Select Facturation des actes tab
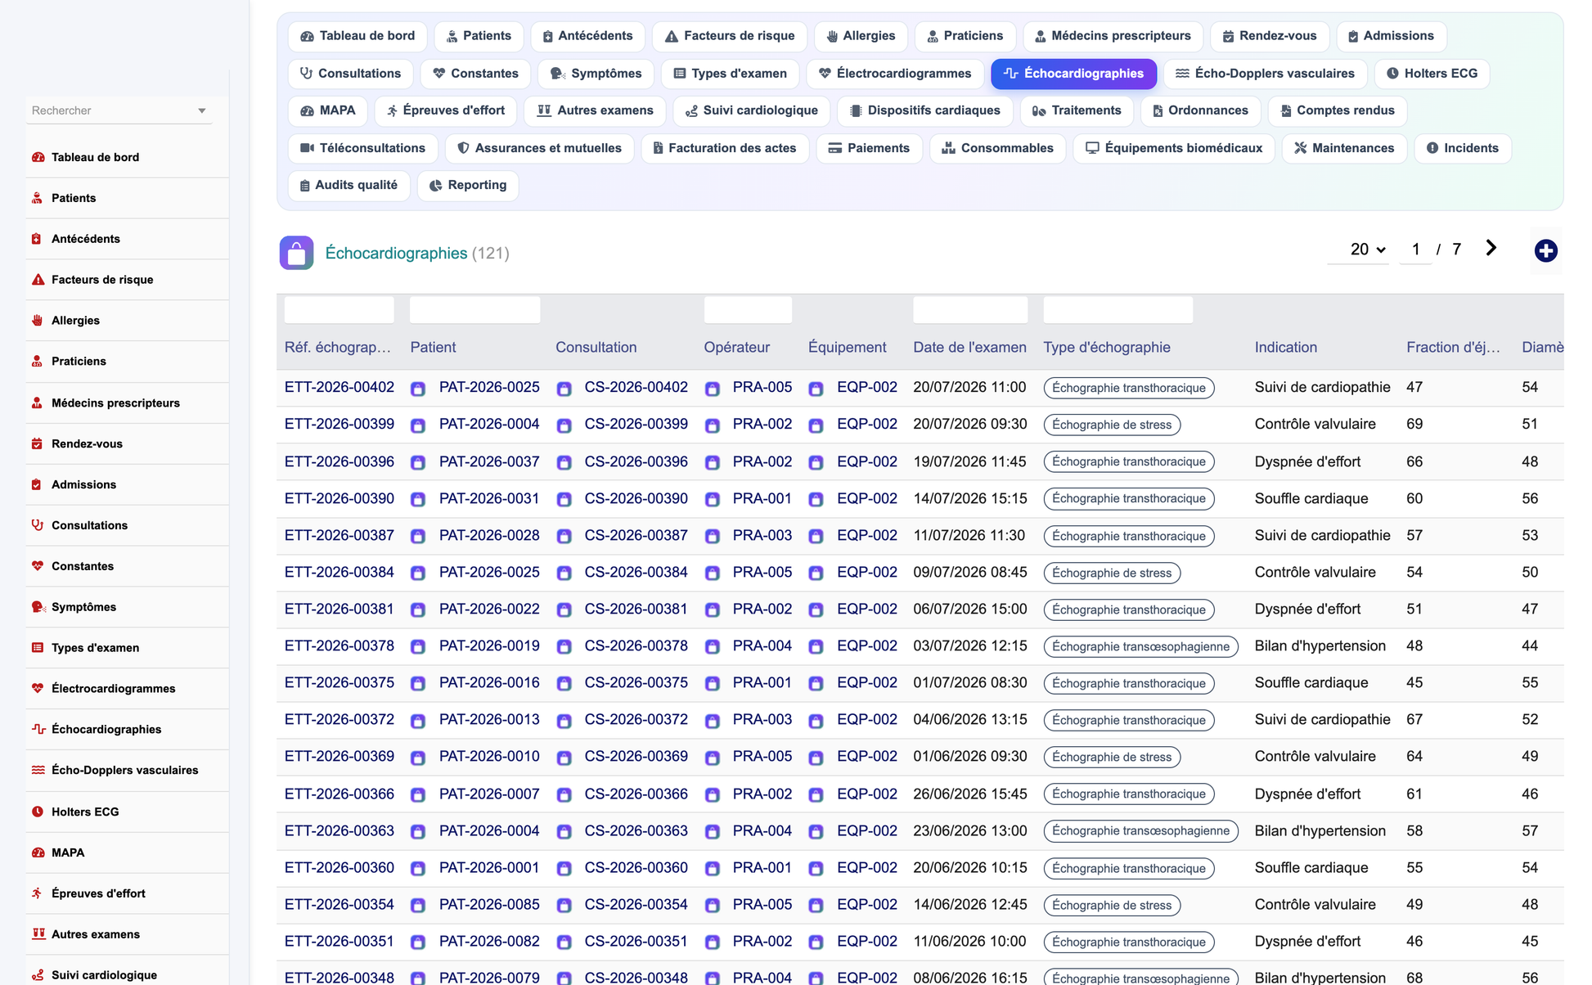Screen dimensions: 1592x985 click(x=724, y=148)
